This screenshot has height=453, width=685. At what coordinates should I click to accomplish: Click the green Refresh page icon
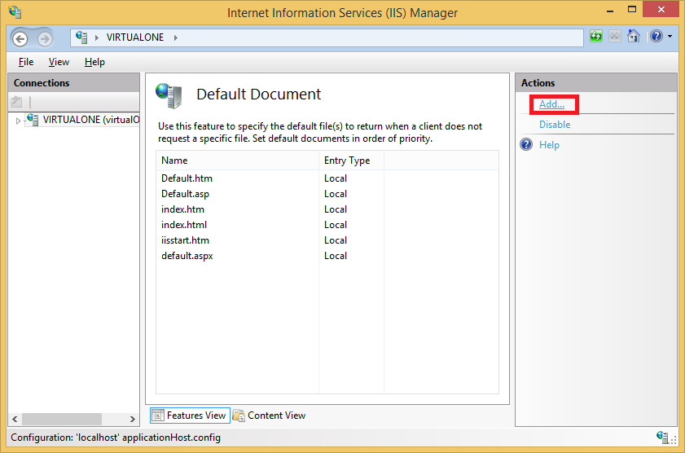coord(596,37)
